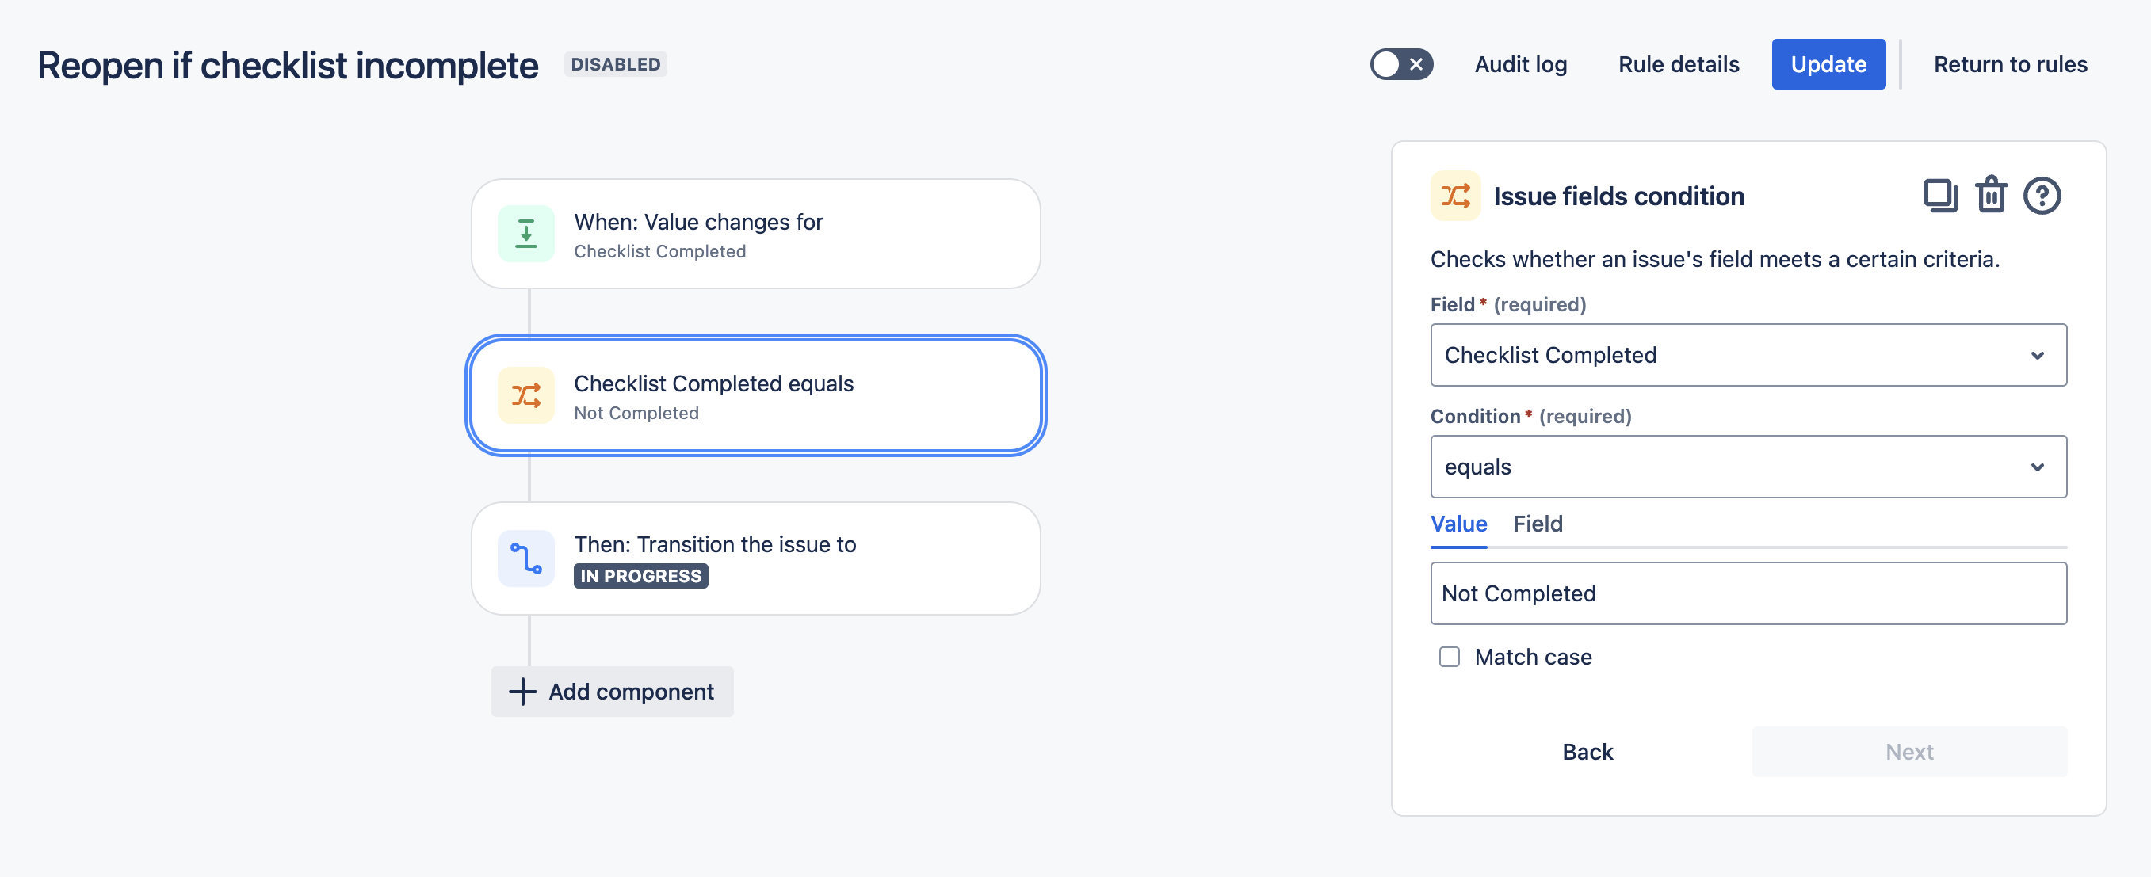Open the help question mark icon
The height and width of the screenshot is (877, 2151).
click(x=2042, y=196)
